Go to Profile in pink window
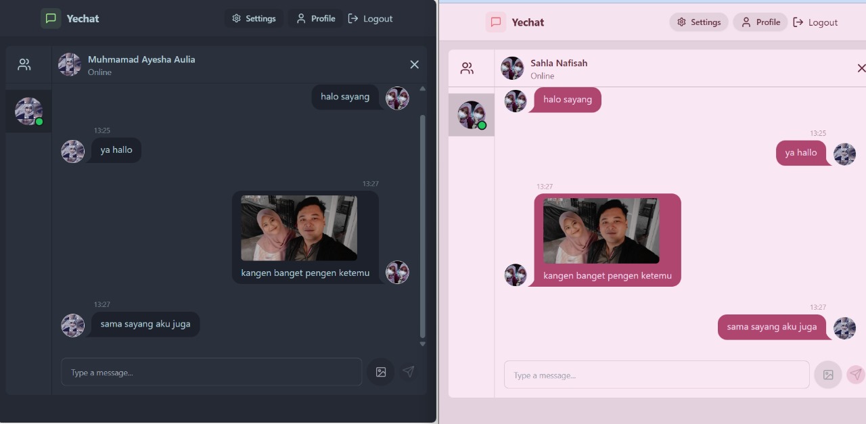 click(x=760, y=22)
